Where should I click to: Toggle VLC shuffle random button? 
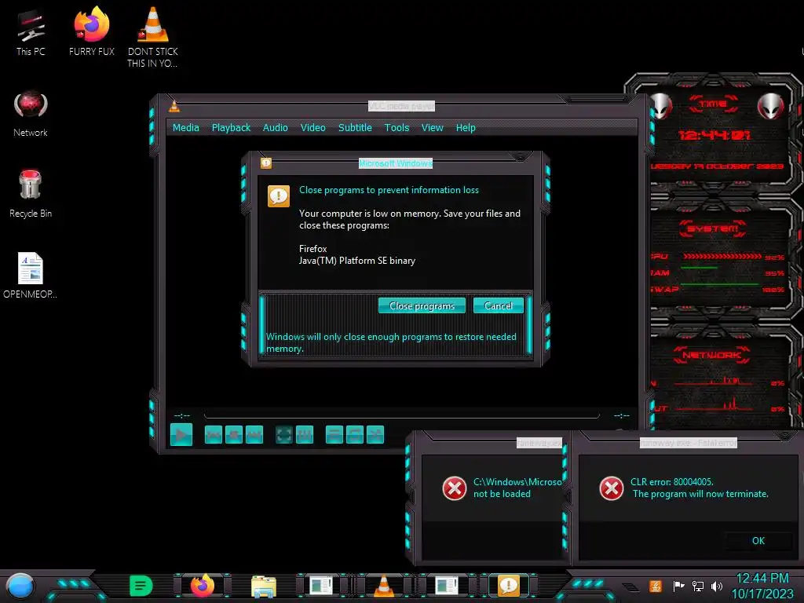[375, 435]
